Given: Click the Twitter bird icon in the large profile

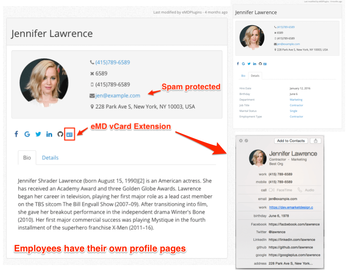Looking at the screenshot, I should point(38,134).
